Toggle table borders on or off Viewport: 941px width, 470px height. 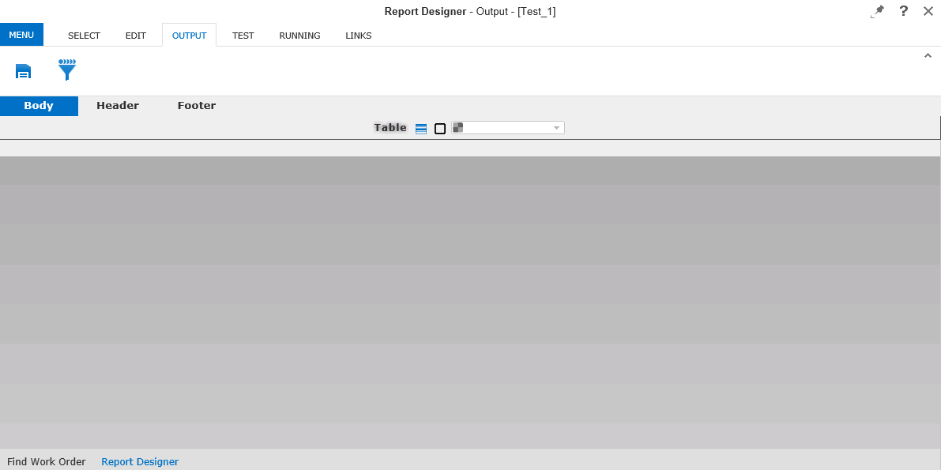(x=439, y=127)
